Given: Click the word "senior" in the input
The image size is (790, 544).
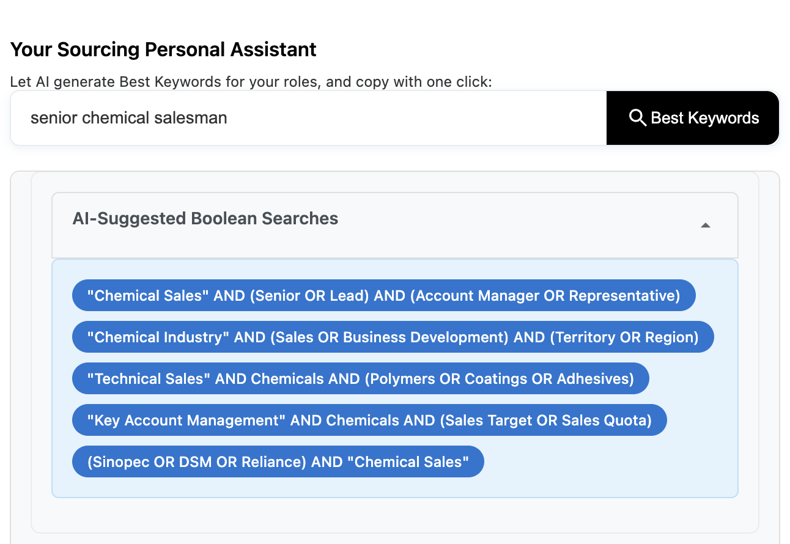Looking at the screenshot, I should click(x=54, y=118).
